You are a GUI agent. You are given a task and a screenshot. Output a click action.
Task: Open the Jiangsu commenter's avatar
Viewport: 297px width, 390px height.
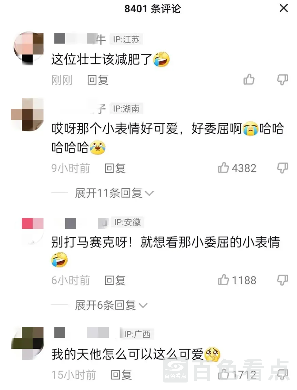coord(29,48)
